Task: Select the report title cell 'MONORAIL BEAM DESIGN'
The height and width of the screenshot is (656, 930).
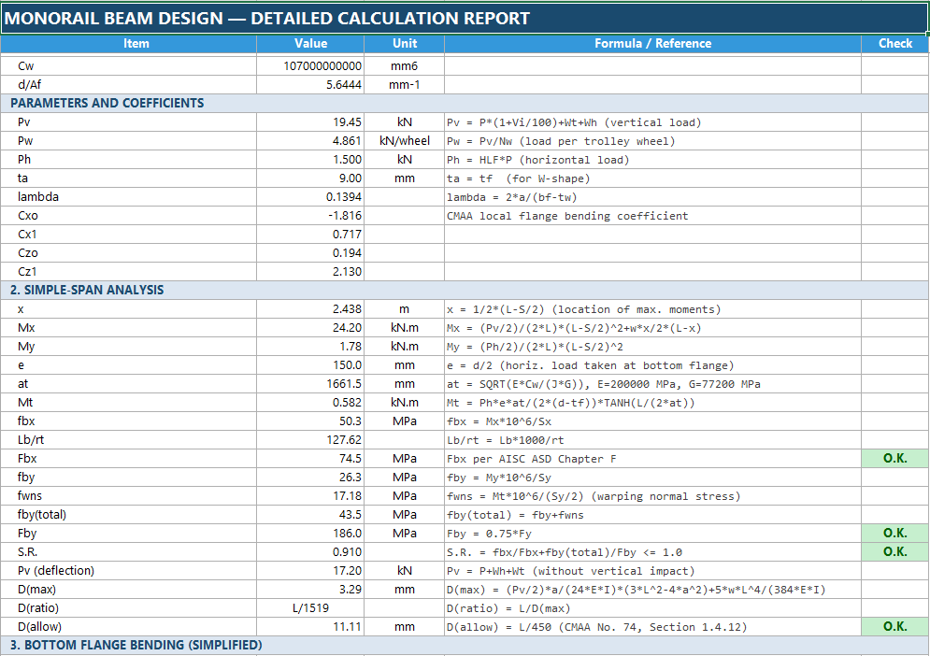Action: coord(464,19)
